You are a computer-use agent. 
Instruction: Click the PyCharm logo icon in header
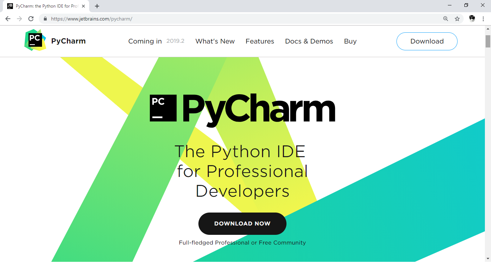click(35, 40)
